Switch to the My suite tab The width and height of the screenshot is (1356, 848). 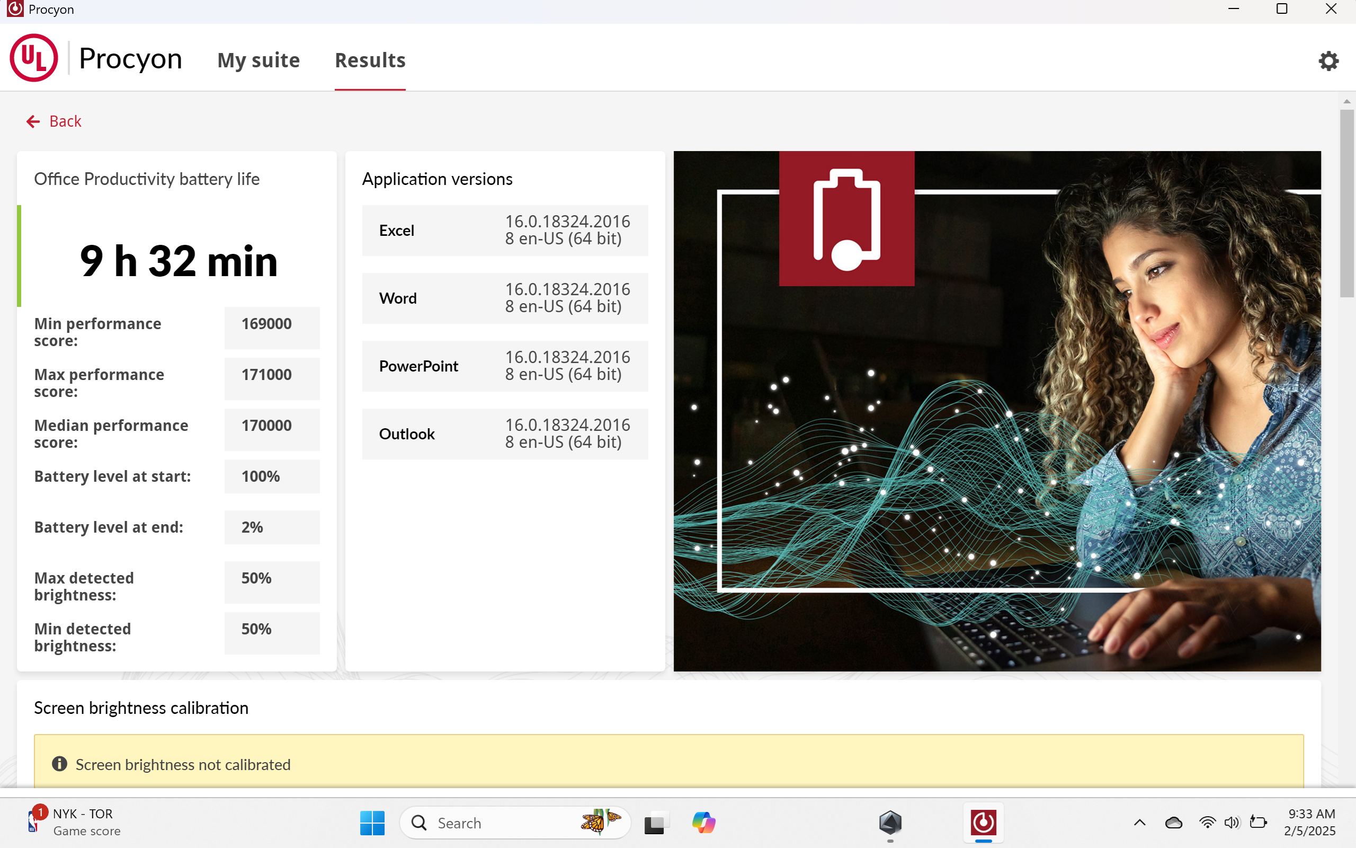(258, 60)
